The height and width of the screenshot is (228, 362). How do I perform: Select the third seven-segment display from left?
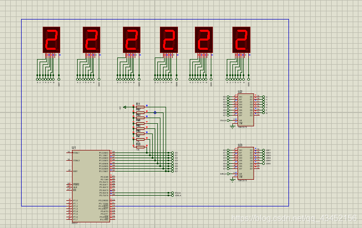(132, 40)
